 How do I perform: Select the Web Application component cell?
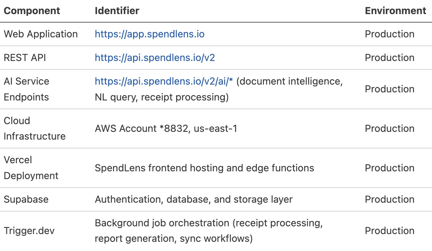[x=41, y=34]
